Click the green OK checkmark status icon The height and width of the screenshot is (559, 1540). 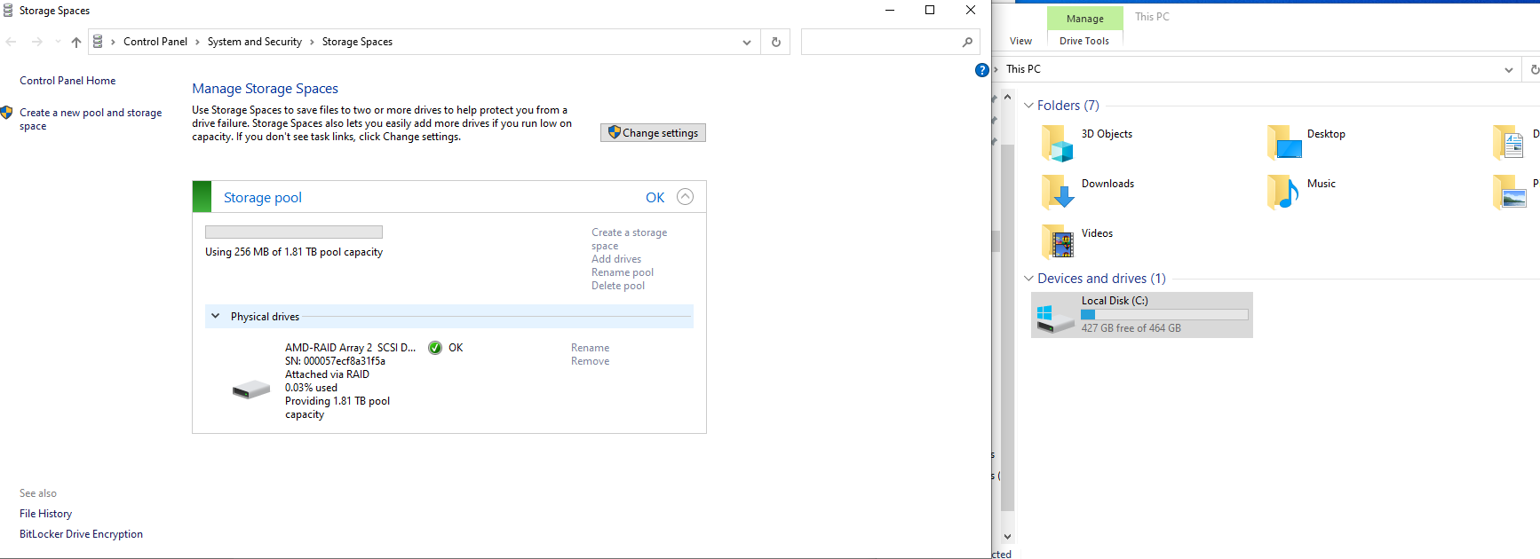[435, 348]
